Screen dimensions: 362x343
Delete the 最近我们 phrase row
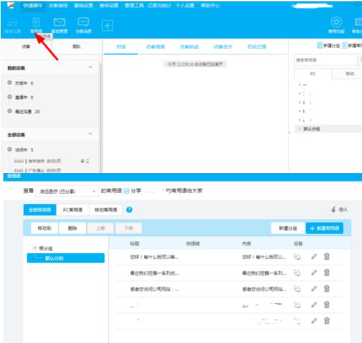click(x=327, y=273)
